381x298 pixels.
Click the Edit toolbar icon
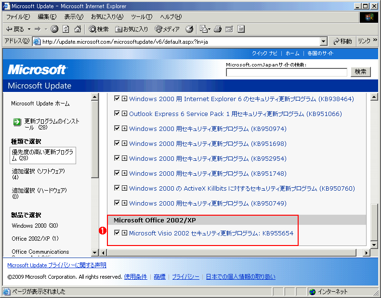229,29
